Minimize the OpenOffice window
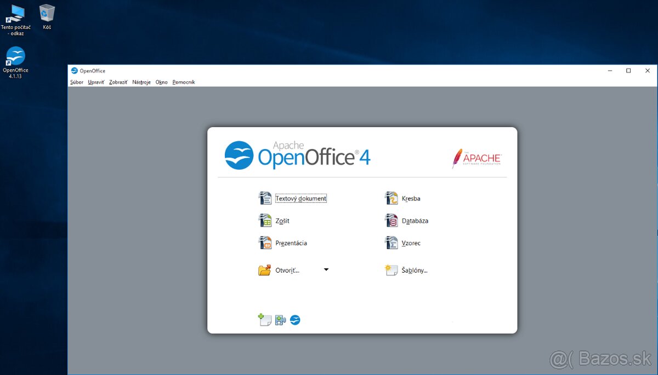This screenshot has height=375, width=658. click(610, 71)
